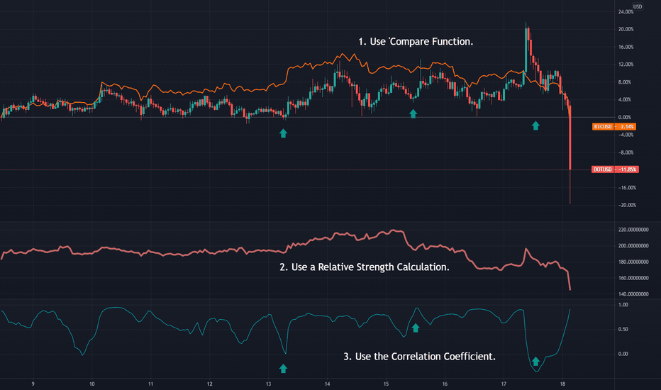
Task: Select the "2. Use a Relative Strength Calculation." note
Action: click(x=365, y=267)
